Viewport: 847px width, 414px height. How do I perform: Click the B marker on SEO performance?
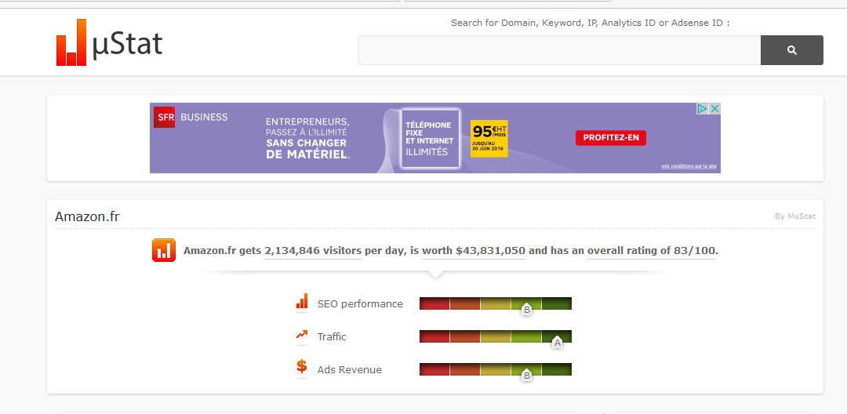[x=527, y=310]
